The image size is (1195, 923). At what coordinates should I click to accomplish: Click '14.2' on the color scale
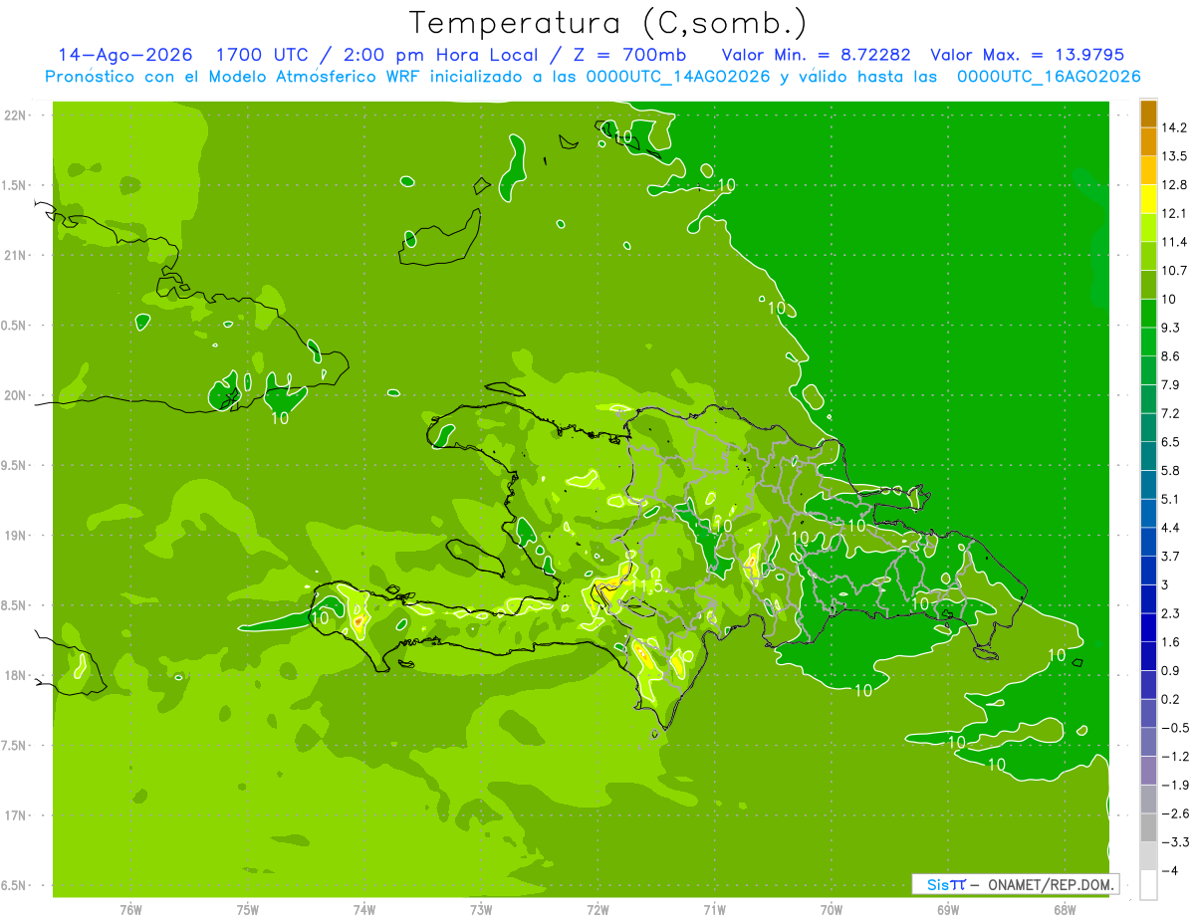(1174, 127)
